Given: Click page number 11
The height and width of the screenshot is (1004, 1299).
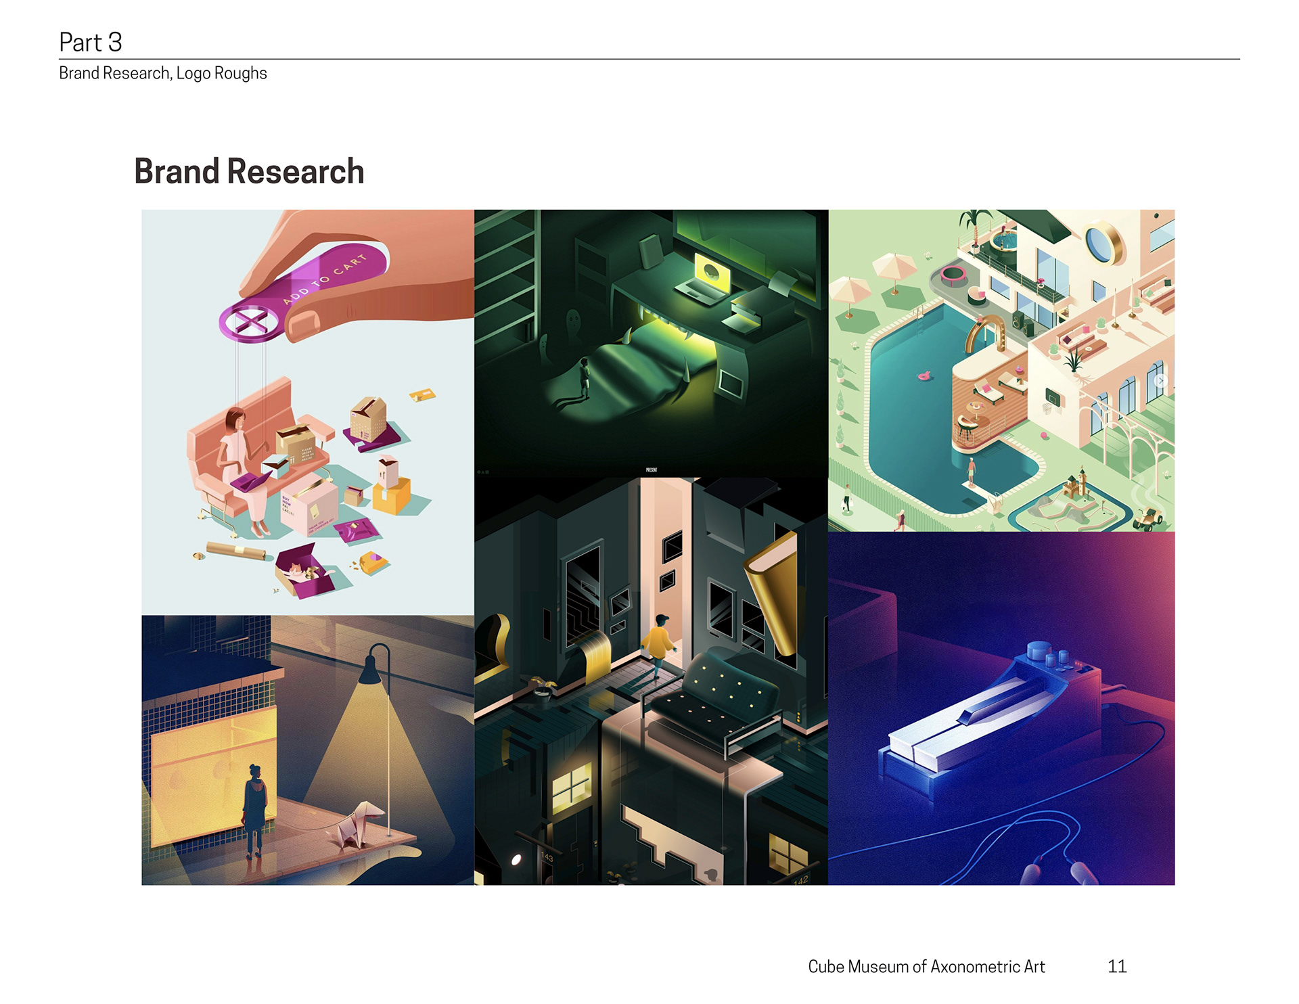Looking at the screenshot, I should 1116,966.
